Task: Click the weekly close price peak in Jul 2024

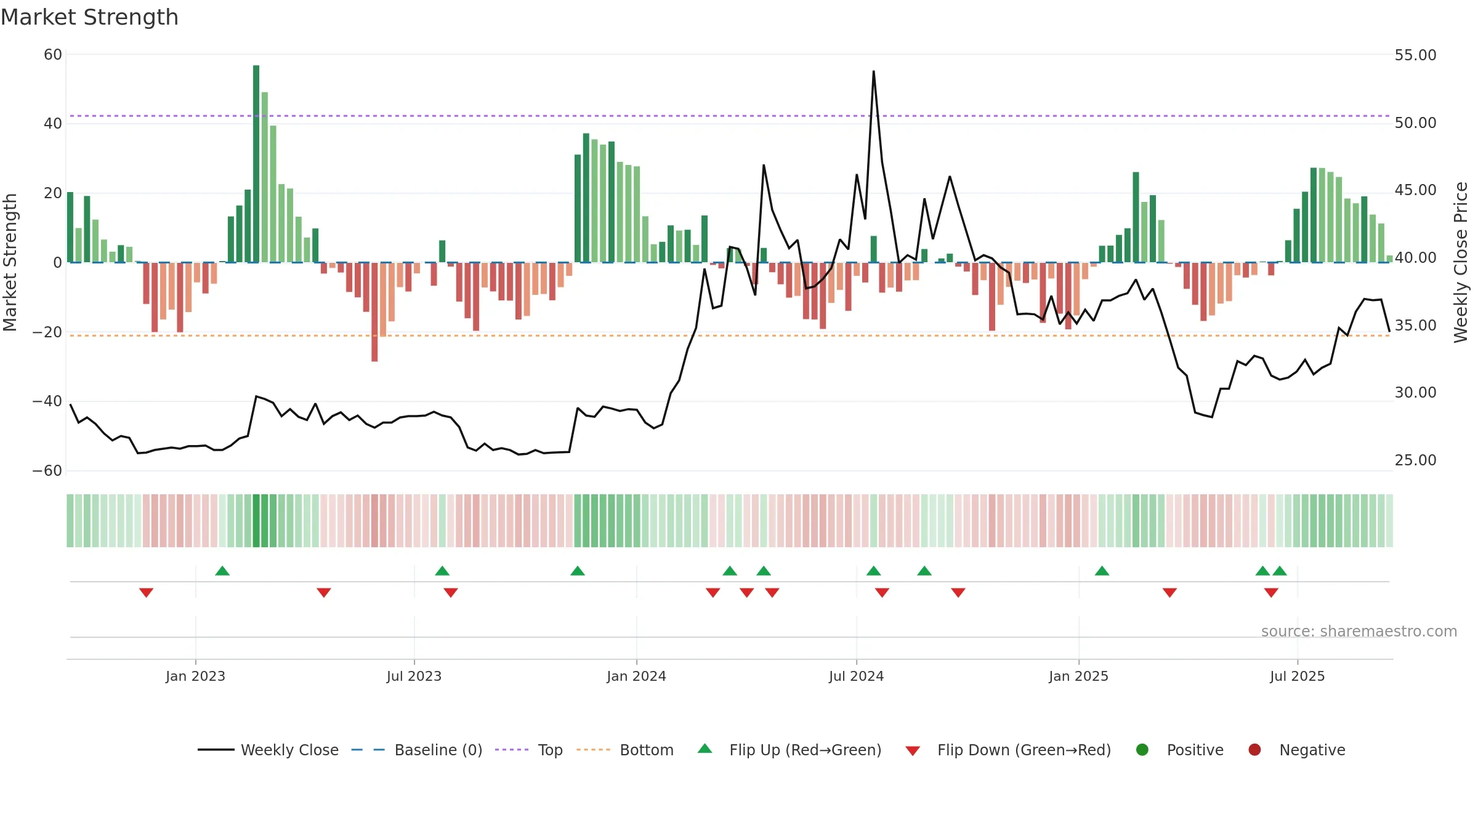Action: (x=873, y=71)
